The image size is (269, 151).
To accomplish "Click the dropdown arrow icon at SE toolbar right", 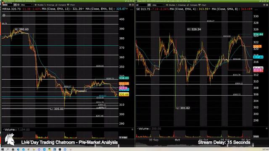I will [264, 5].
